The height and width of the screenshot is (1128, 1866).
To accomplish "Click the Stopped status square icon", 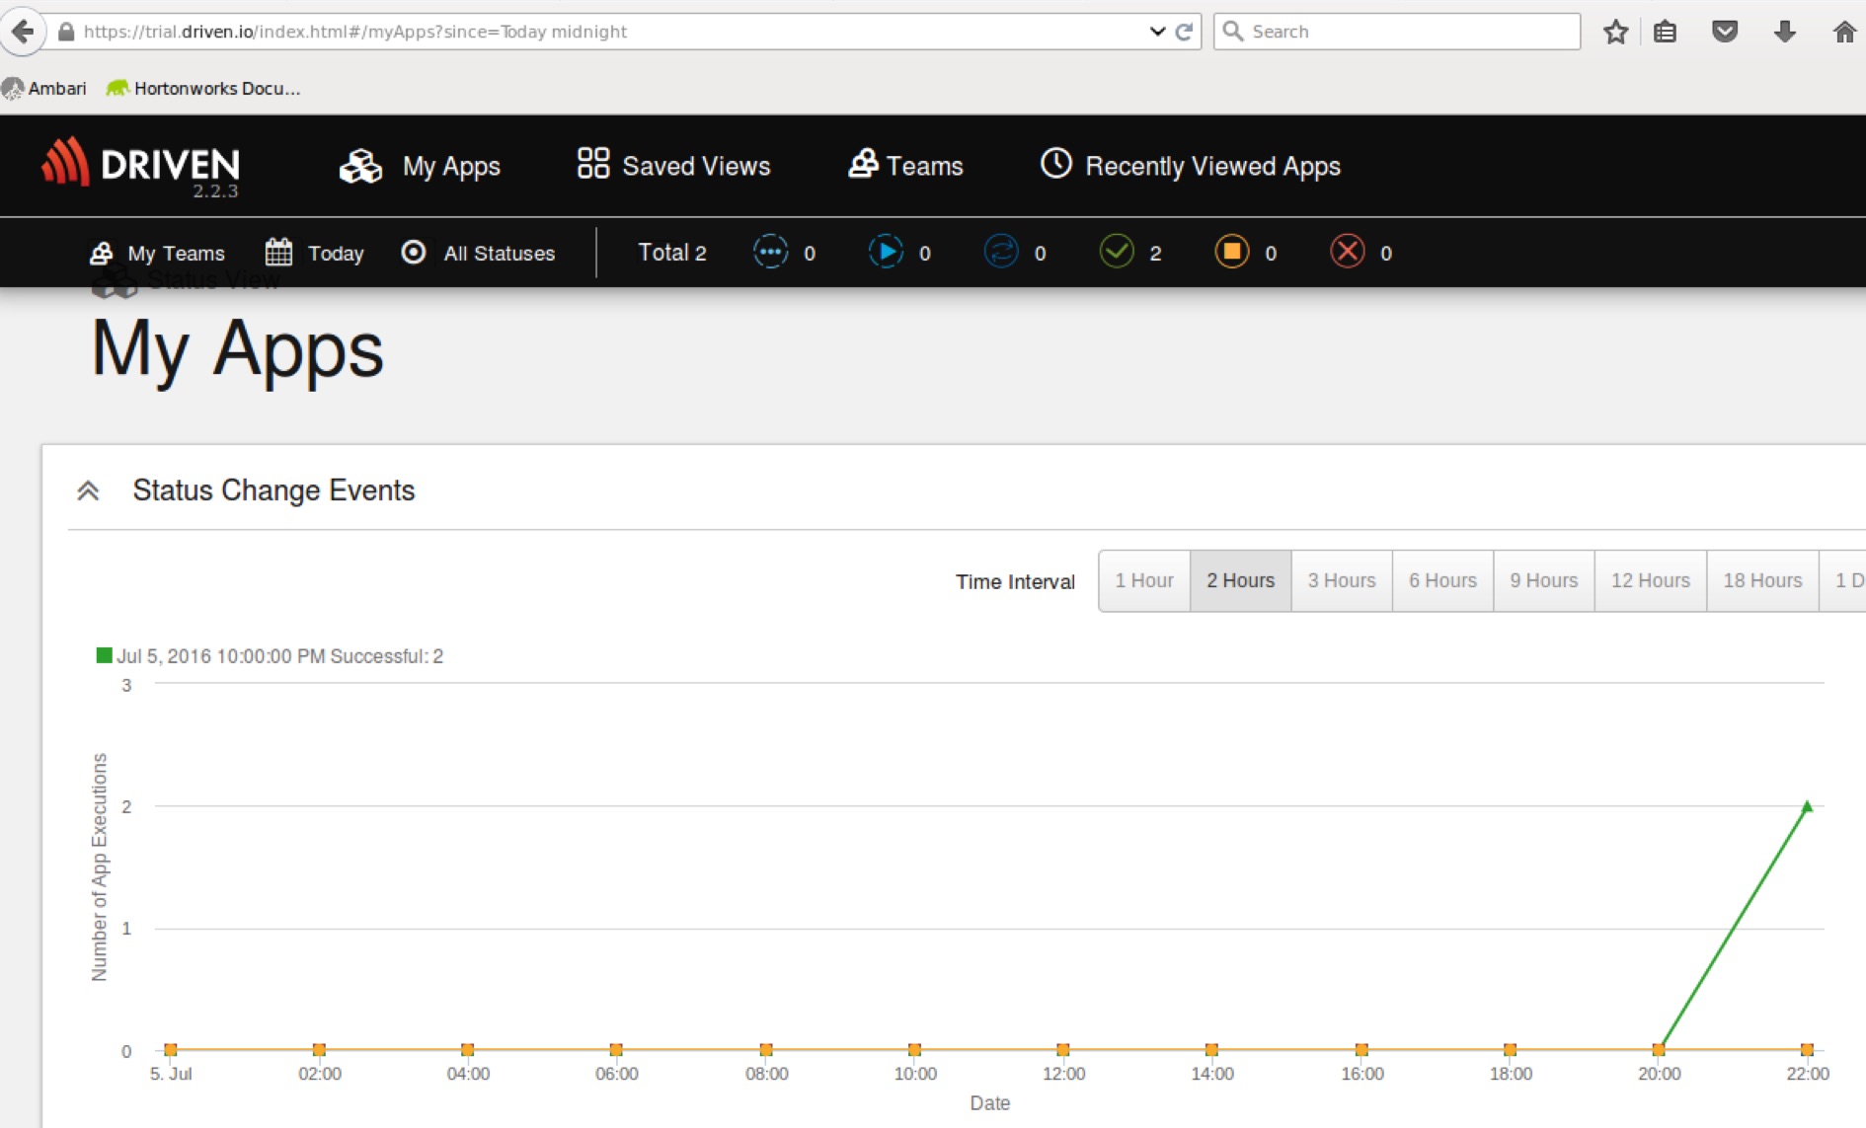I will tap(1230, 252).
